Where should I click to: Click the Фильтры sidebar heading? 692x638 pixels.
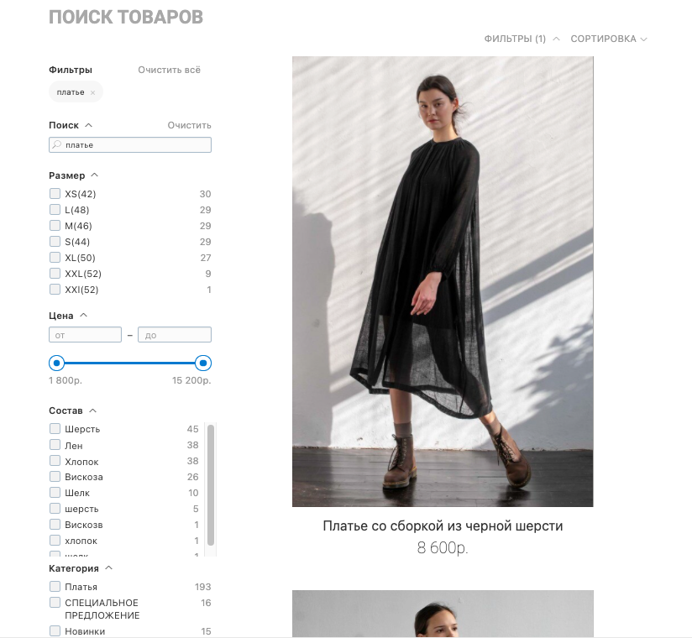pyautogui.click(x=71, y=70)
